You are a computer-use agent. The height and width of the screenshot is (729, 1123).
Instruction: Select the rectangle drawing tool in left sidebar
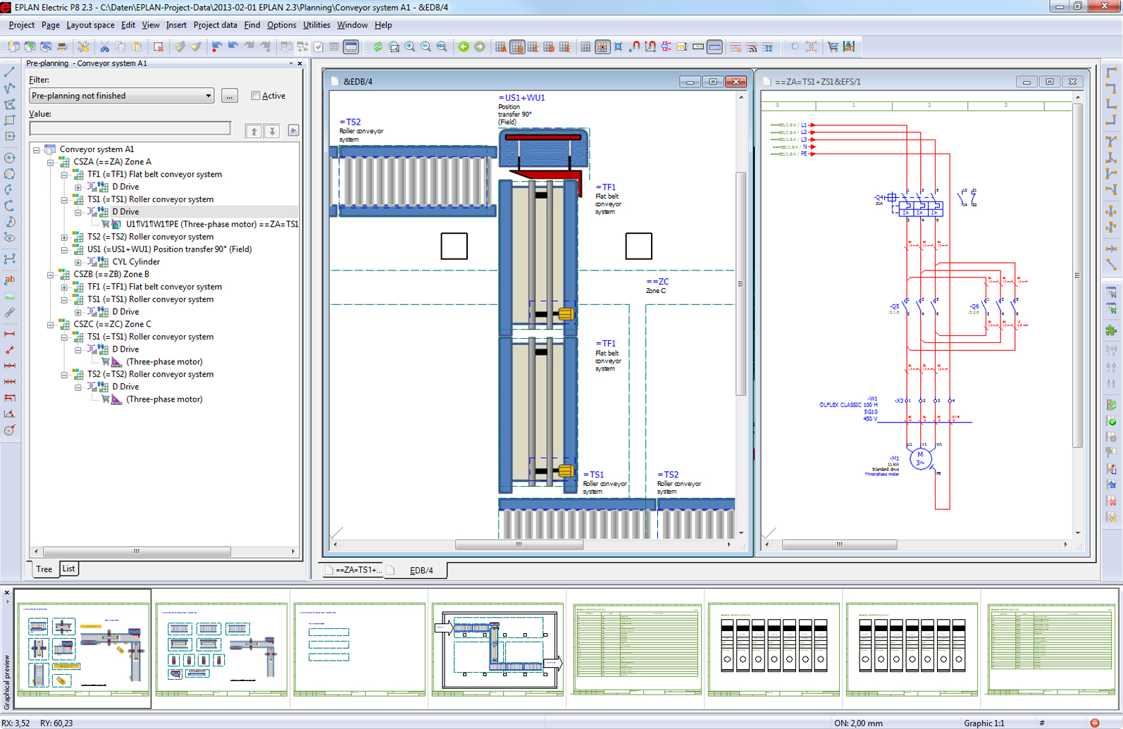10,120
